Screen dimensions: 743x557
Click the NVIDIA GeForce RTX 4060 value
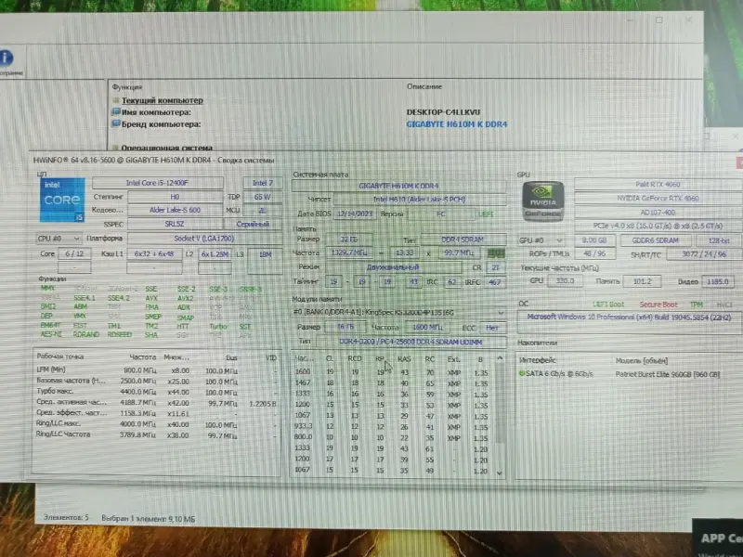click(658, 199)
